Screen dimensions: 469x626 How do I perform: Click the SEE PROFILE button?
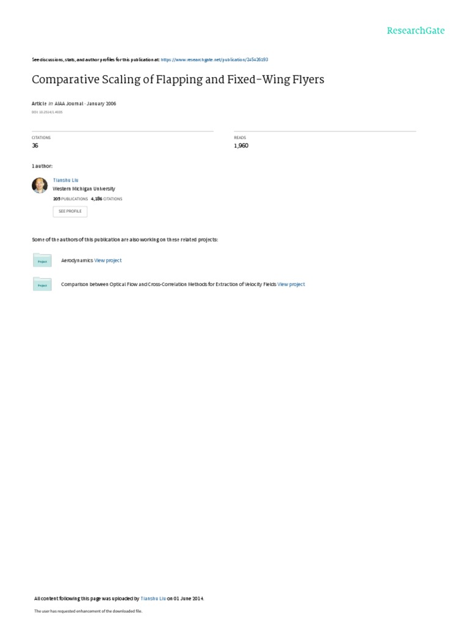(70, 211)
